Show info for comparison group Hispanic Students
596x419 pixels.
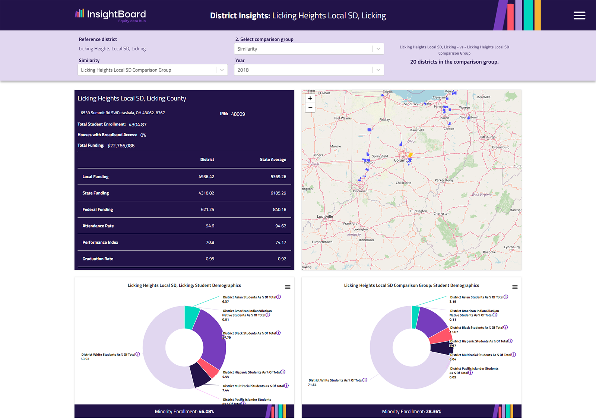click(510, 341)
